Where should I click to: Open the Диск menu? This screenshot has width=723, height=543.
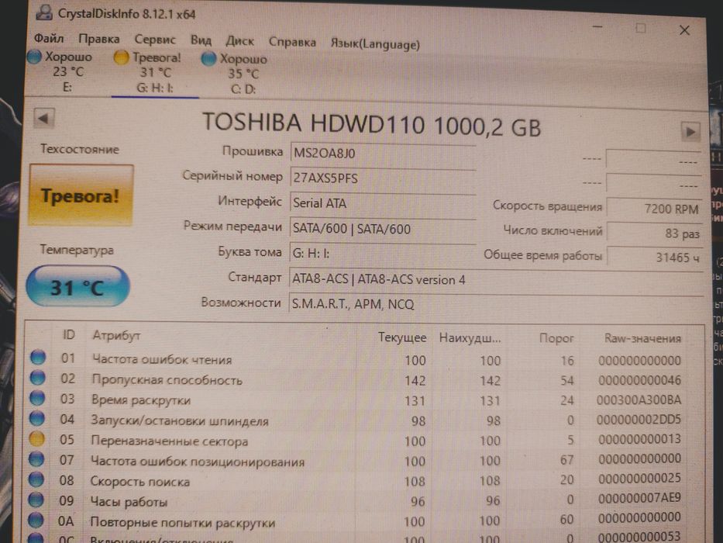point(239,41)
